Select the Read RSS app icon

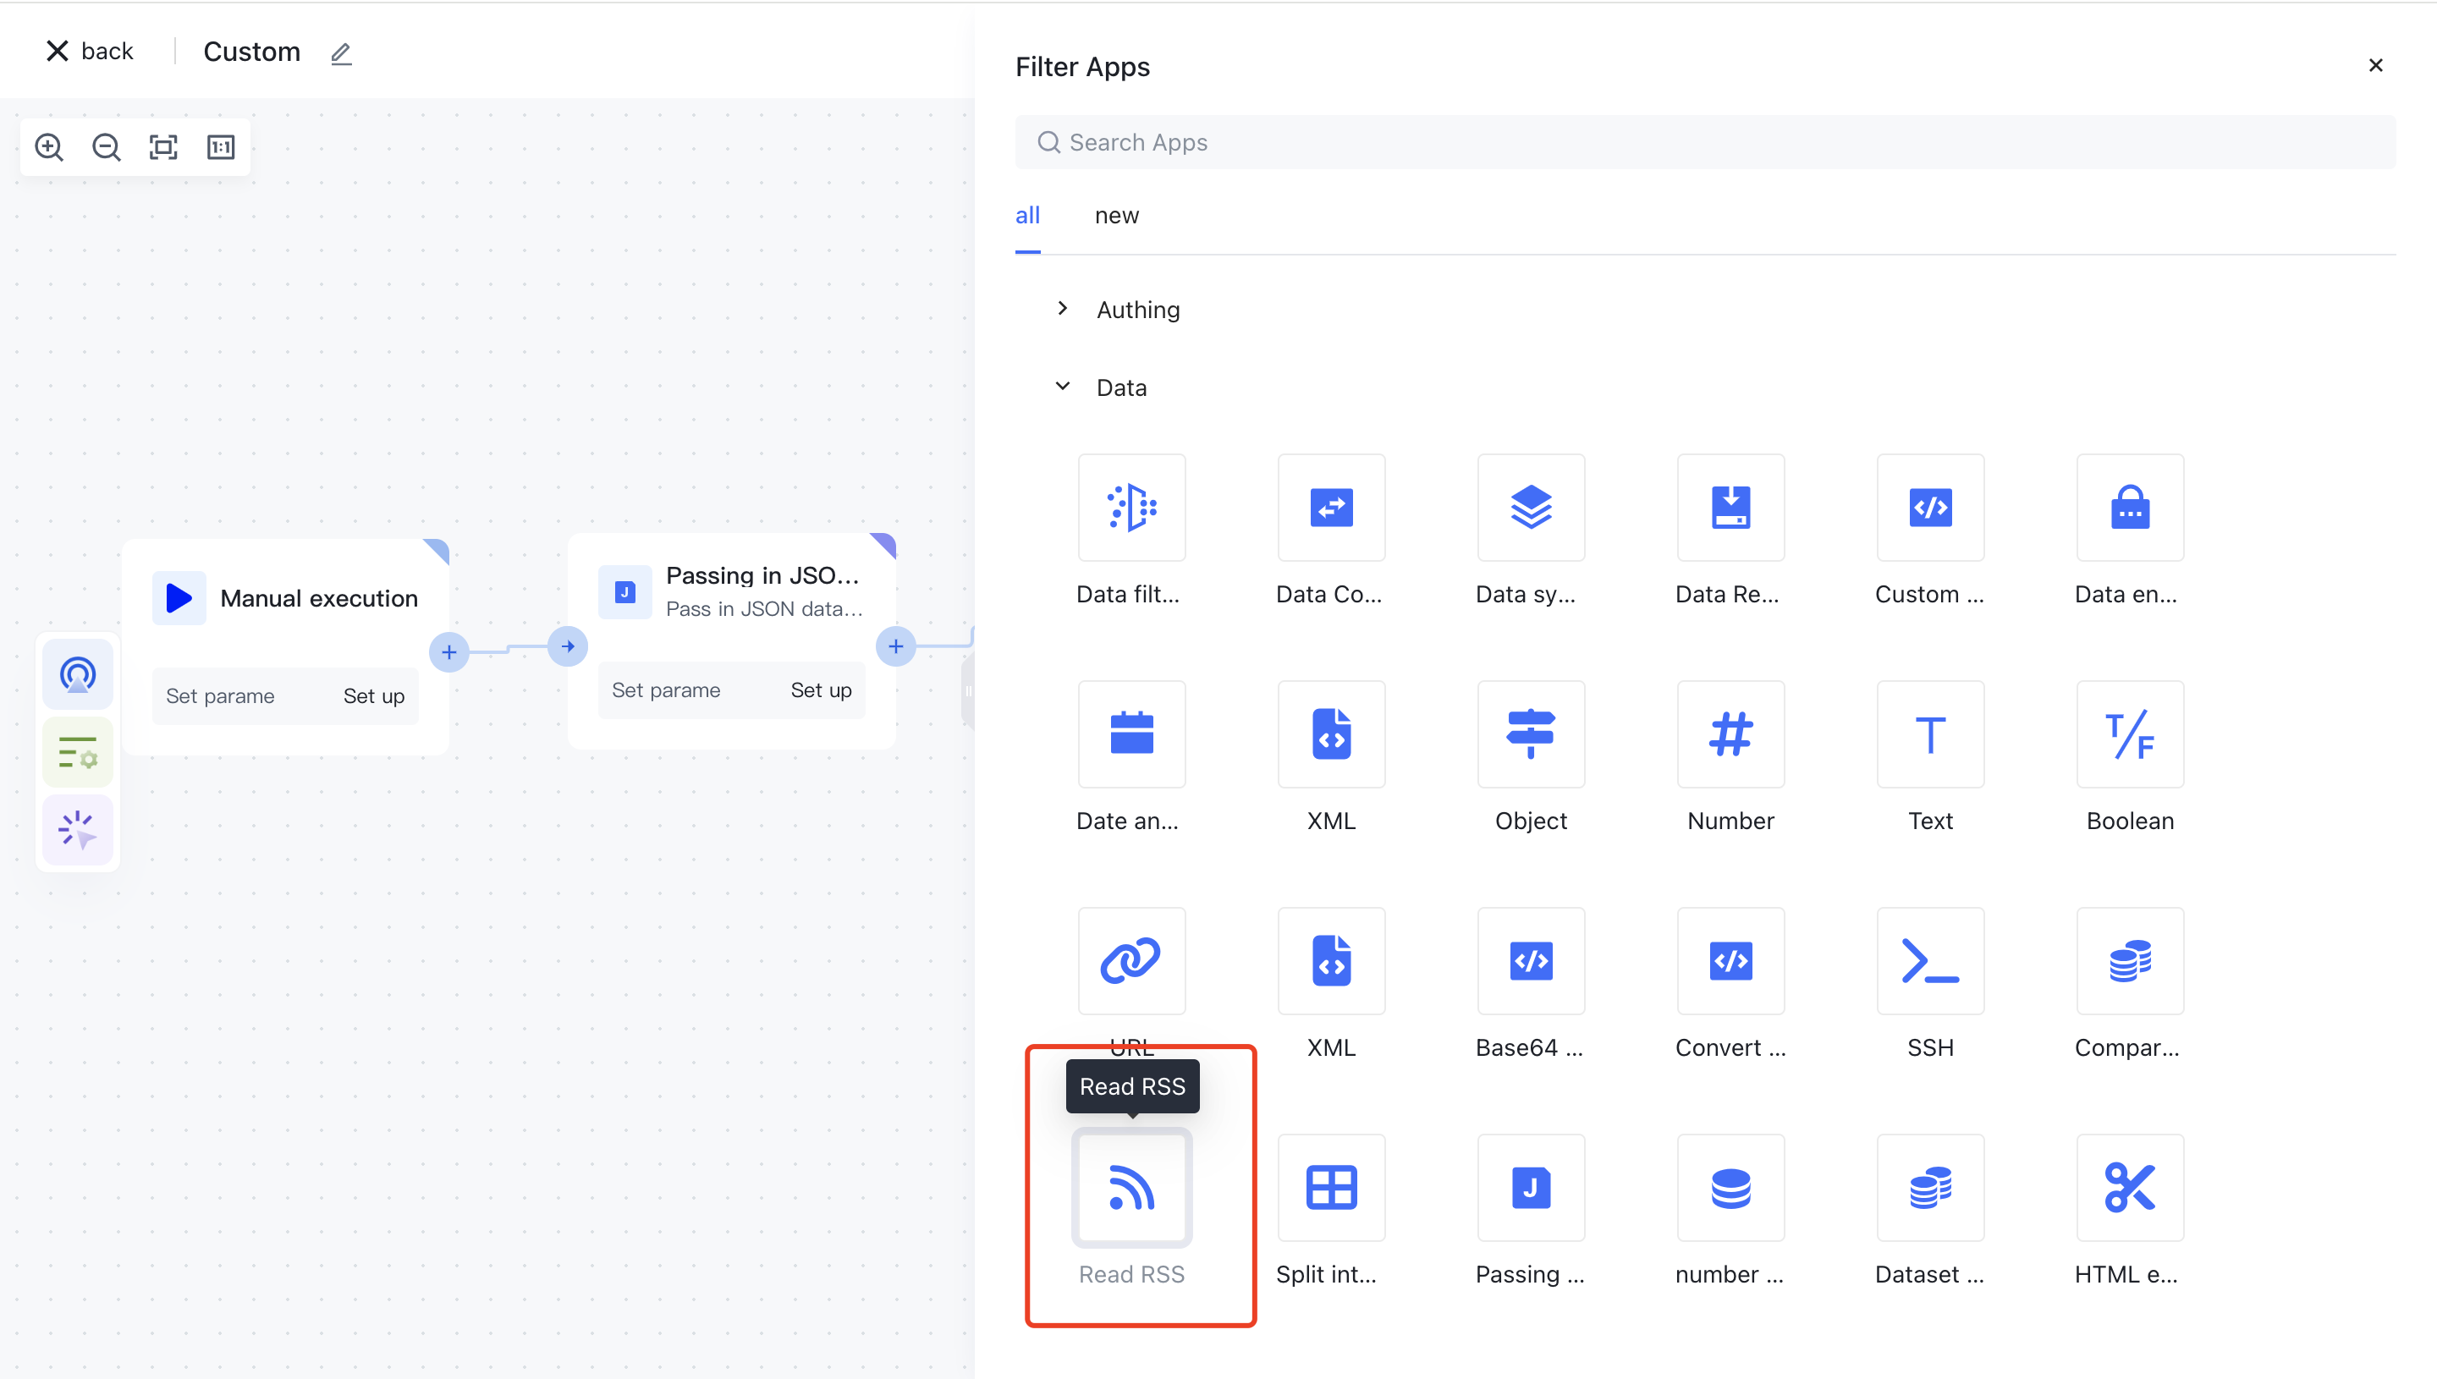1130,1188
